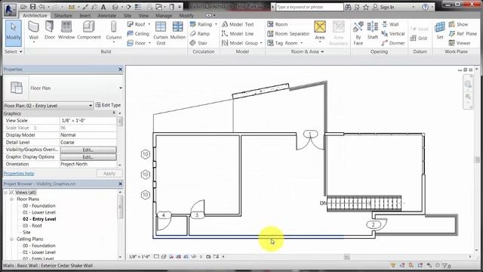
Task: Toggle Select Links in the status bar
Action: click(x=393, y=265)
